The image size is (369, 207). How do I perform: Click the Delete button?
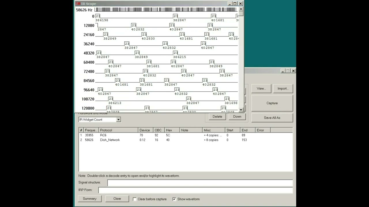pos(217,116)
